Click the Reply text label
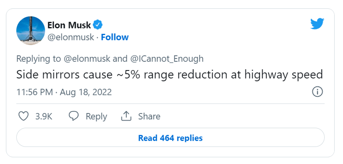This screenshot has height=164, width=343. [x=96, y=116]
